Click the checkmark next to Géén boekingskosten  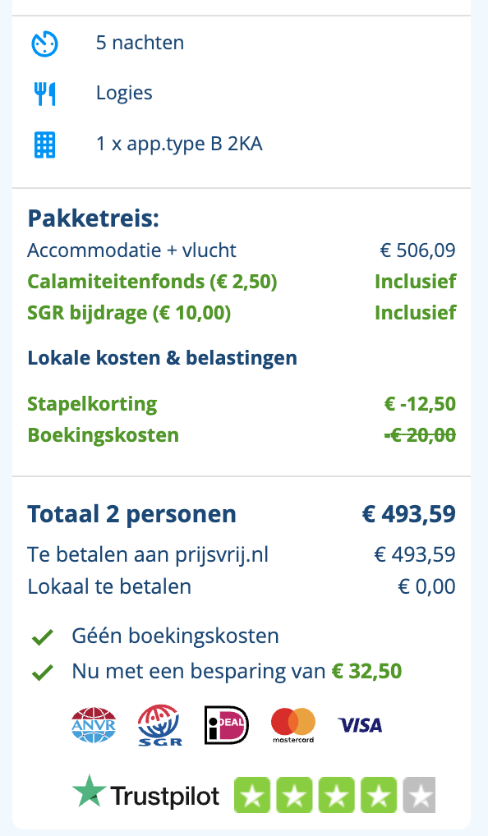coord(43,636)
